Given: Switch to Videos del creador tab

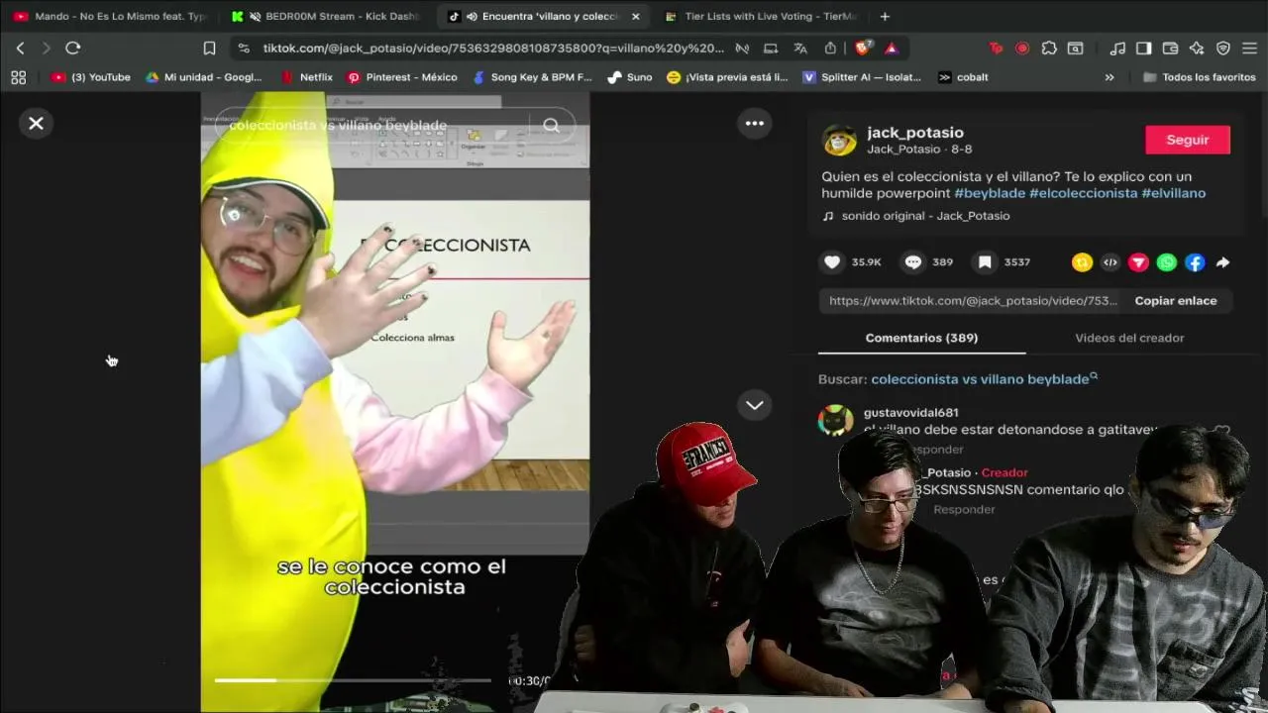Looking at the screenshot, I should click(x=1129, y=338).
